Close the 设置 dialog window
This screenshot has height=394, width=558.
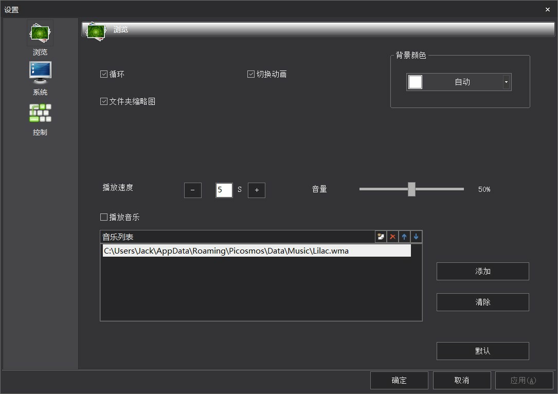pyautogui.click(x=547, y=9)
